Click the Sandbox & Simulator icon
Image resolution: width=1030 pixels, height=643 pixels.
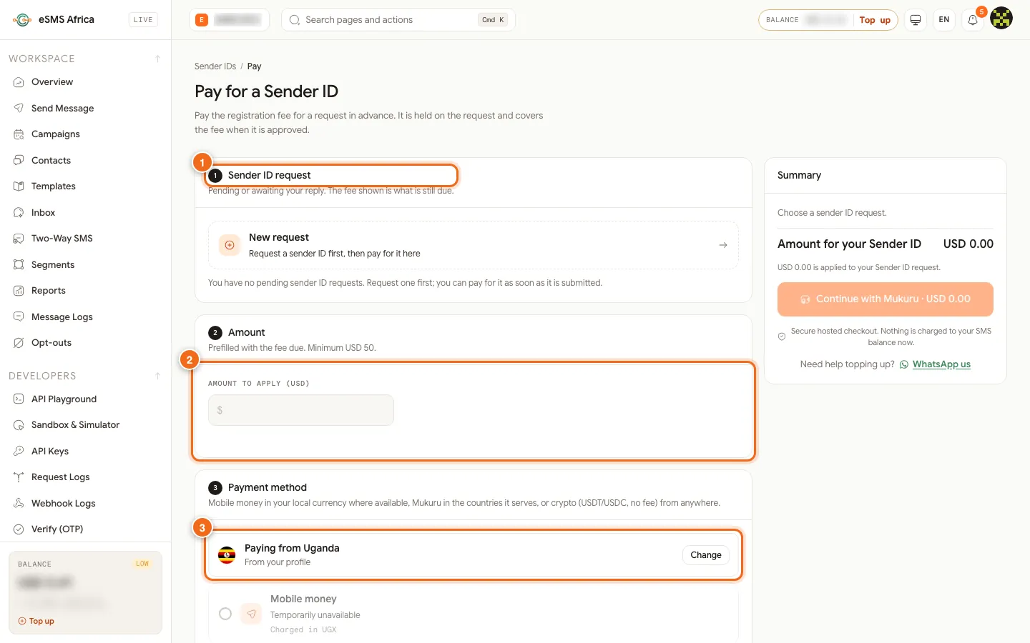19,425
